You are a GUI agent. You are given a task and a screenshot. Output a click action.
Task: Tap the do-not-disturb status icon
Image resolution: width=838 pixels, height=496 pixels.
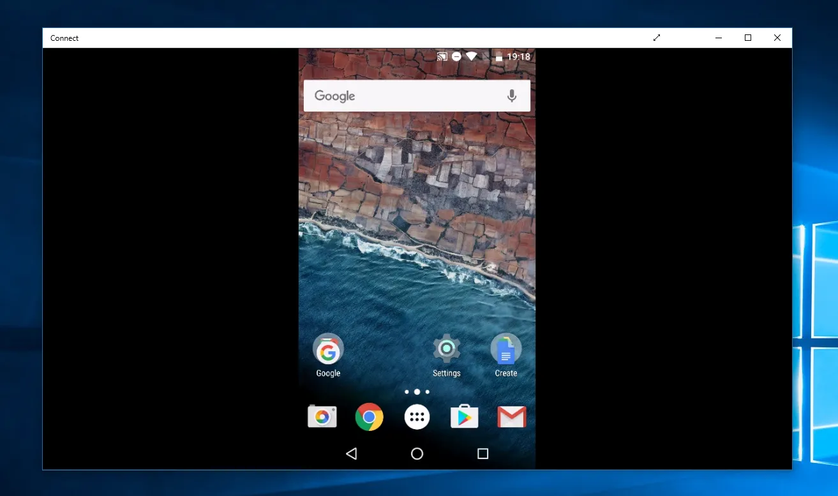click(456, 57)
